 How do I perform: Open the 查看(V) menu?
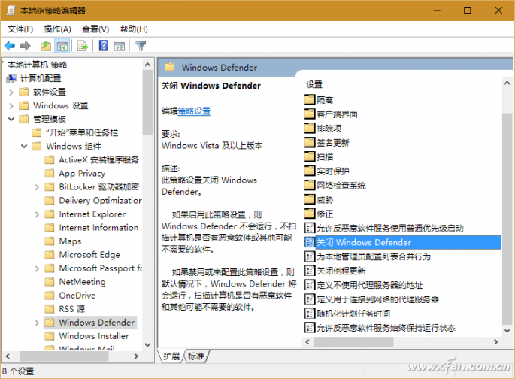95,29
